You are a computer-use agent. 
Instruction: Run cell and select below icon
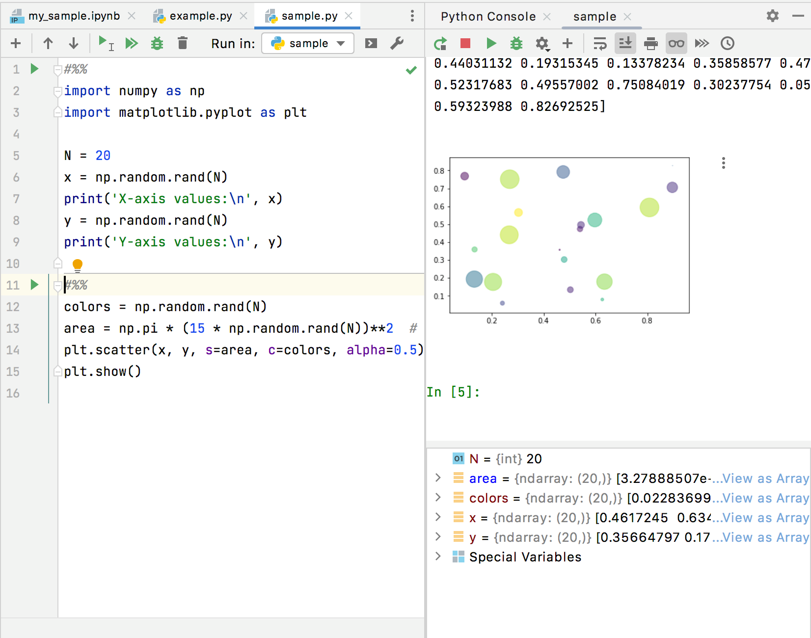tap(106, 43)
